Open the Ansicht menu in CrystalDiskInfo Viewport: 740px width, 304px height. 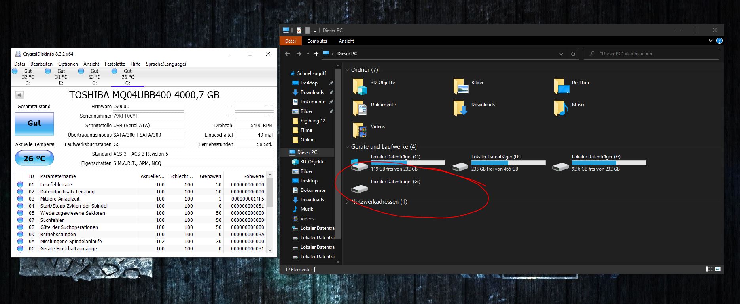click(91, 64)
